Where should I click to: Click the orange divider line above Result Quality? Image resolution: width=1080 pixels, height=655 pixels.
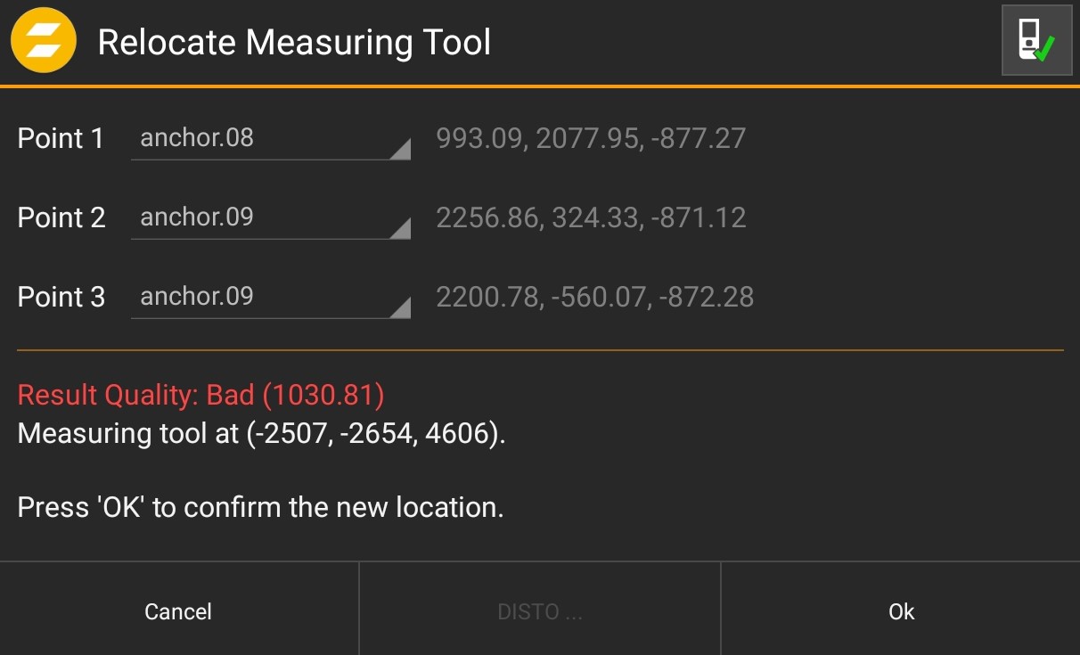pyautogui.click(x=540, y=350)
